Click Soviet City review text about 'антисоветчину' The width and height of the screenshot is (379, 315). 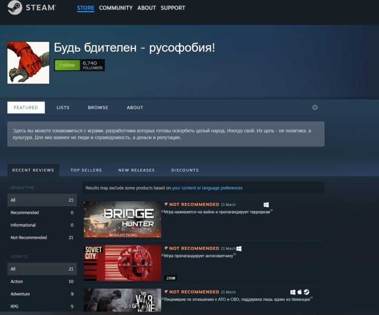pyautogui.click(x=199, y=256)
